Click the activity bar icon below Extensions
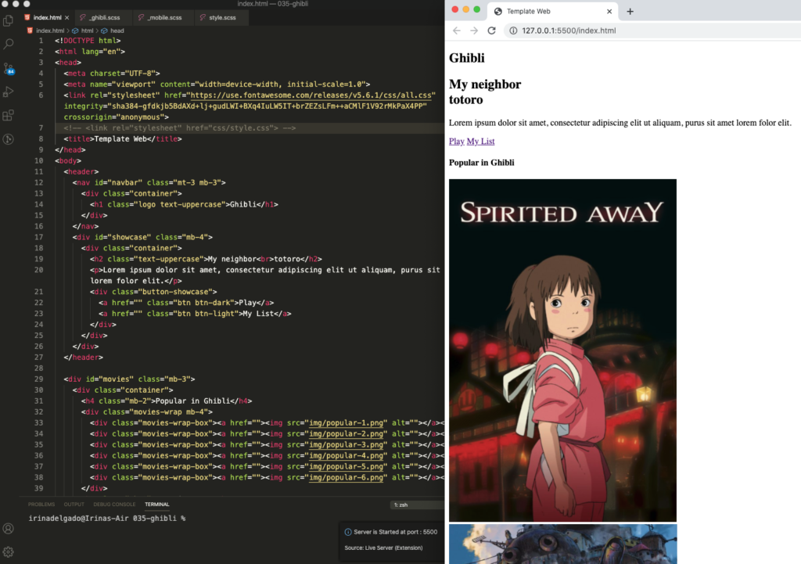Image resolution: width=801 pixels, height=564 pixels. point(8,139)
